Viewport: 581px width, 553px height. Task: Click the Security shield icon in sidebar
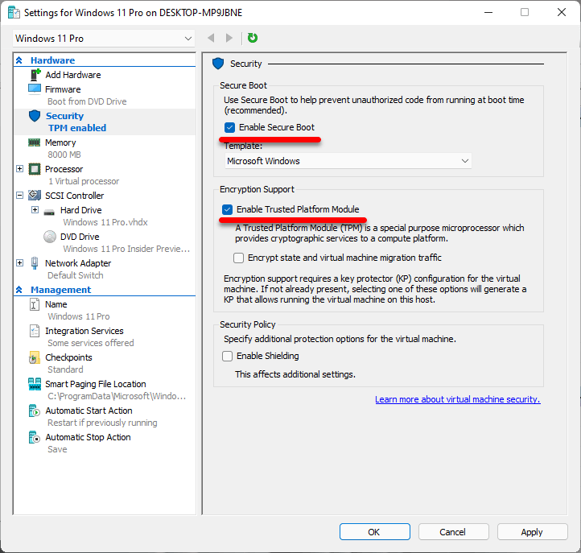click(x=35, y=116)
